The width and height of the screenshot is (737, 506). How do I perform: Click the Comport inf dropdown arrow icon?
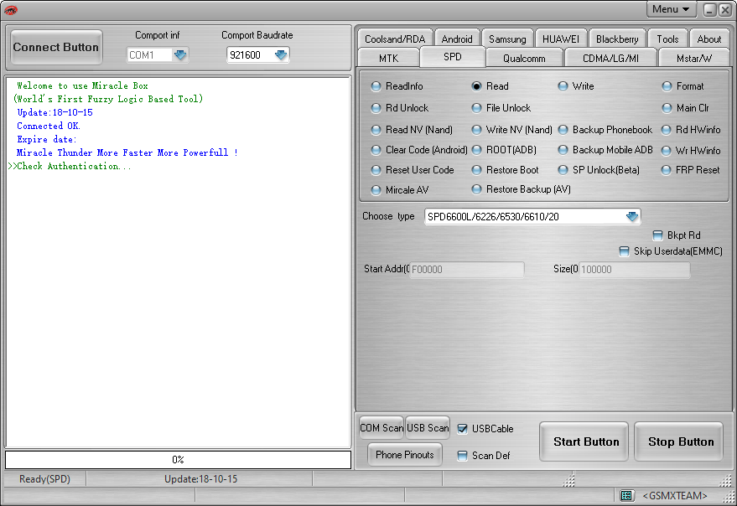(180, 55)
